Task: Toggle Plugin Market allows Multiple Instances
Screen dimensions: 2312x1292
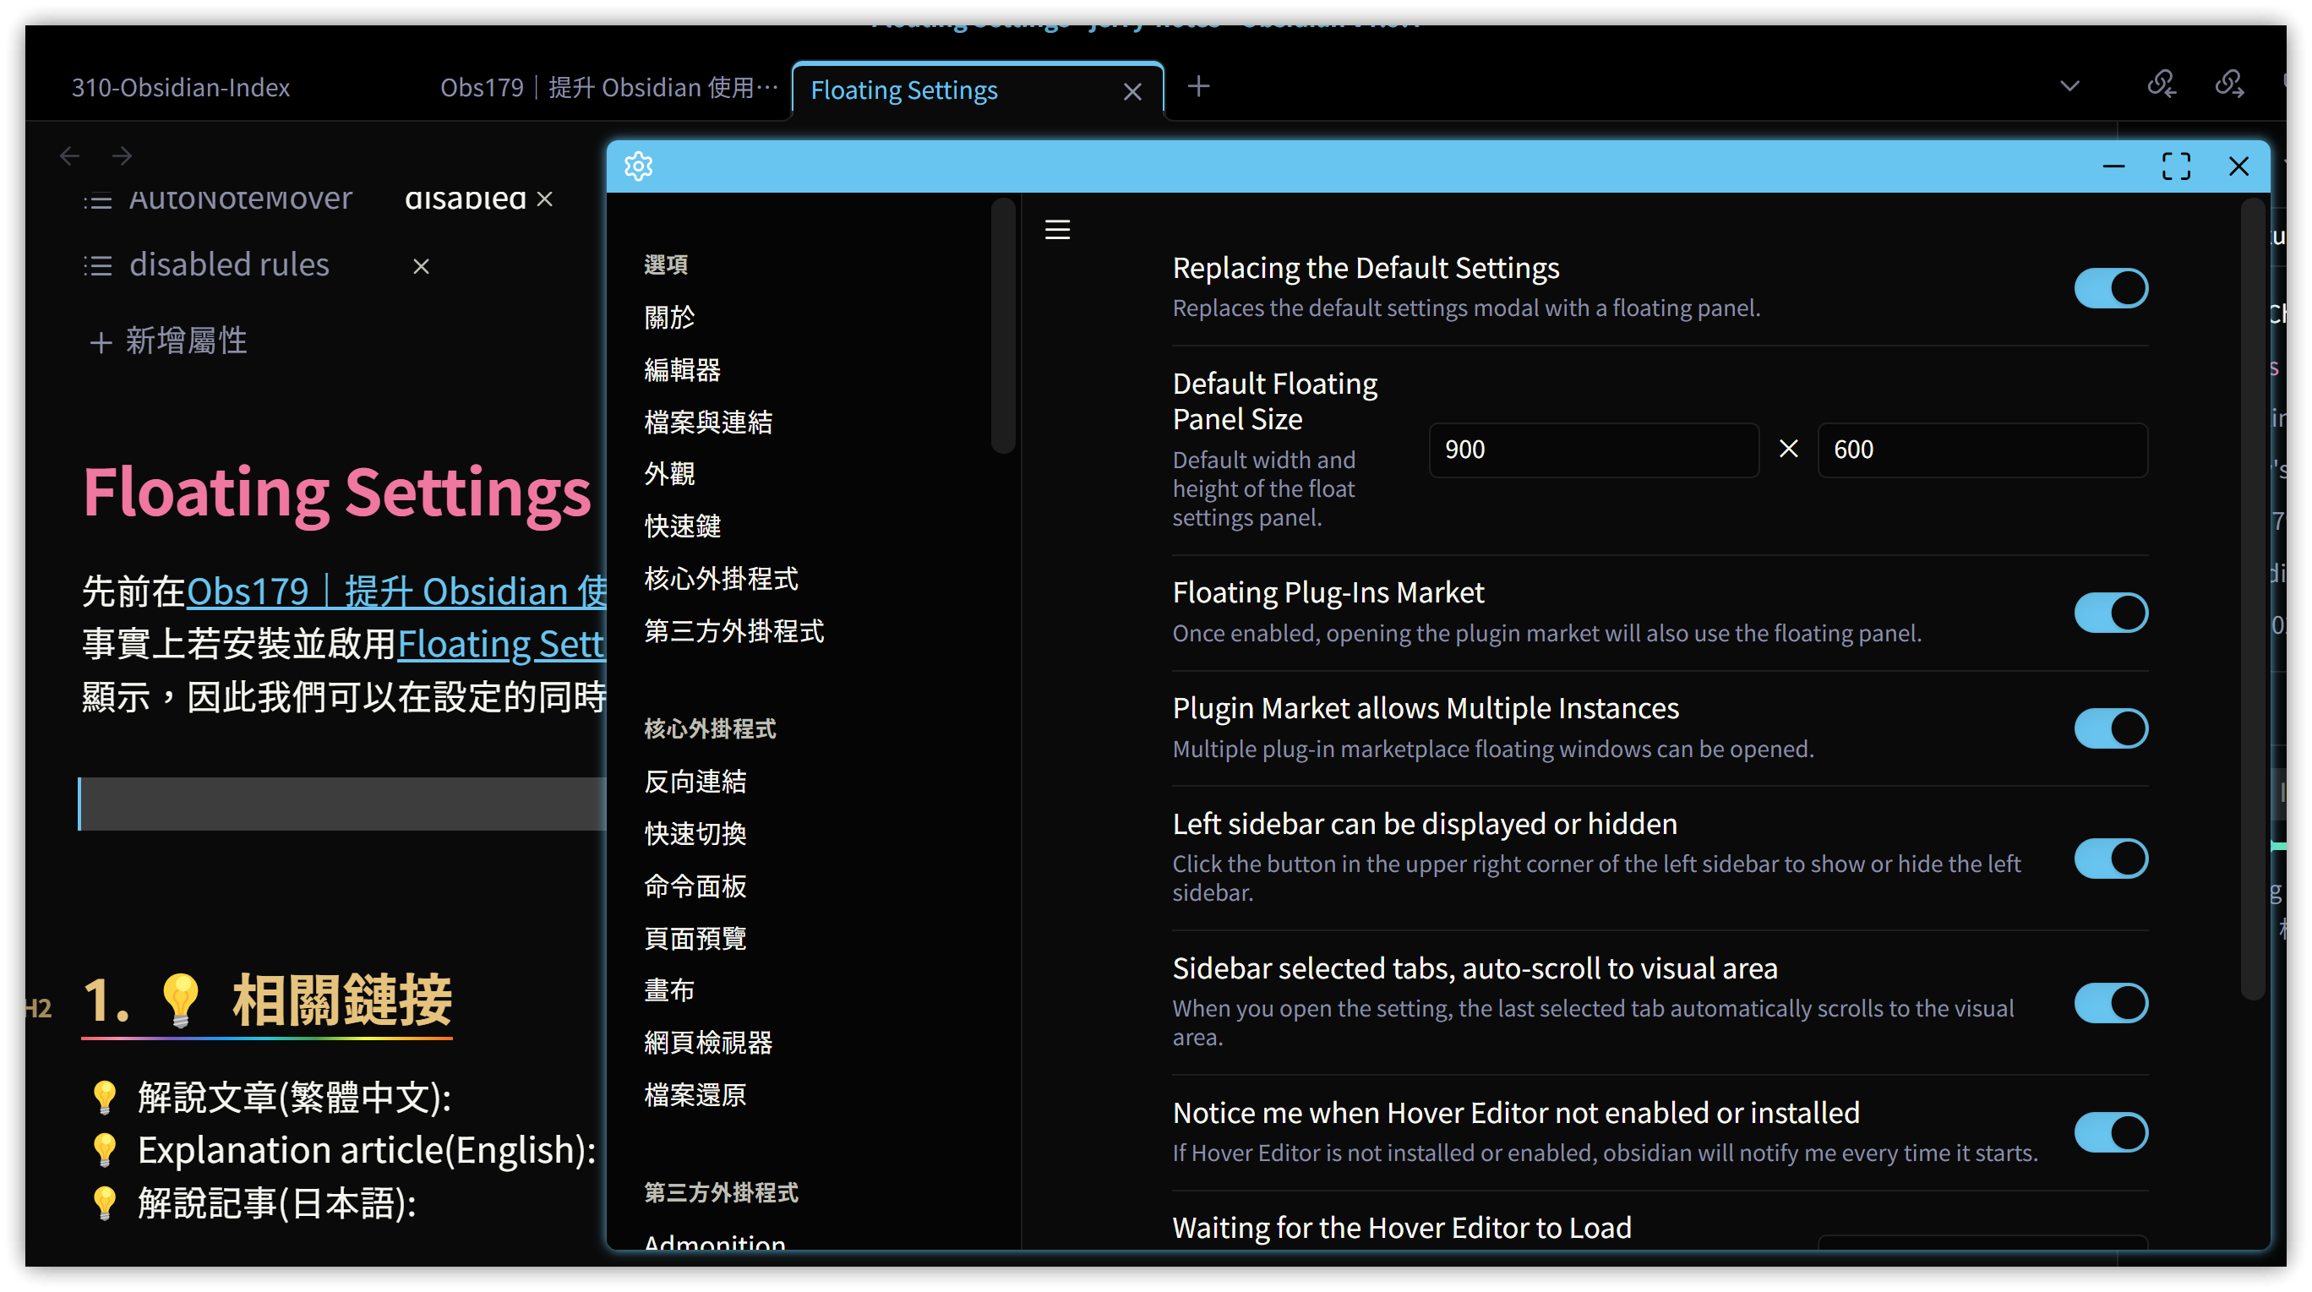Action: [x=2110, y=728]
